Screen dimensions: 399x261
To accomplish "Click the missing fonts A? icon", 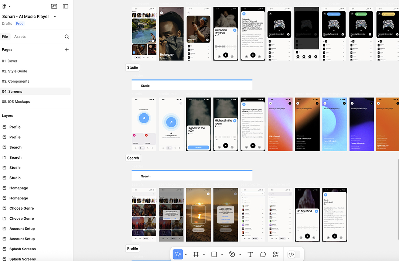I will 54,6.
